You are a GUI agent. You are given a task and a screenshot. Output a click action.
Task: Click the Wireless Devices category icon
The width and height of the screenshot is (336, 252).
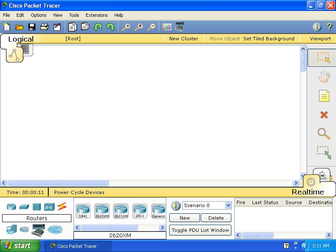point(49,207)
